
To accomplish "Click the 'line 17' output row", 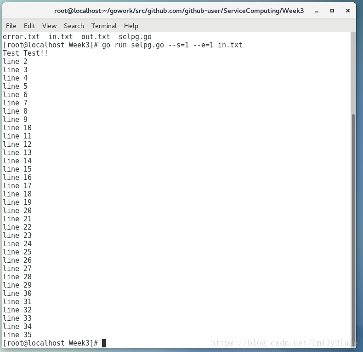I will click(x=17, y=185).
